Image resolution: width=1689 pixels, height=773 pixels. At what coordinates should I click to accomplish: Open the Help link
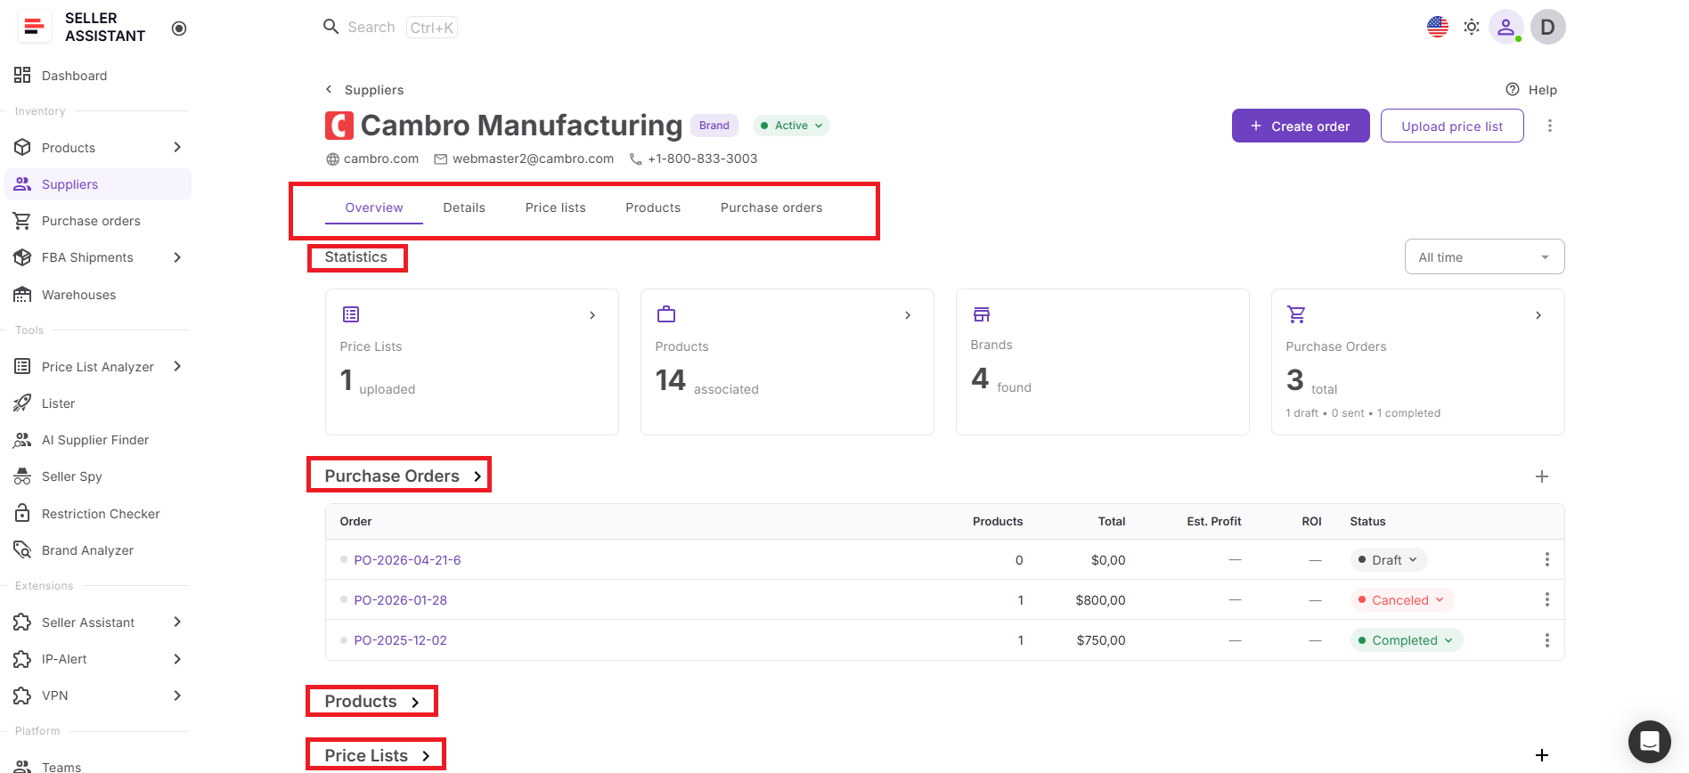[1531, 90]
